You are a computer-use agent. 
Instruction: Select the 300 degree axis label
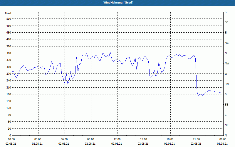point(9,67)
